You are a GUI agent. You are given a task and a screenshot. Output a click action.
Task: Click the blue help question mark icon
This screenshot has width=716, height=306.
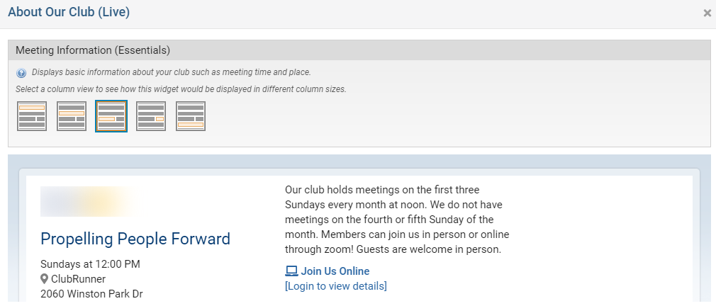coord(21,73)
